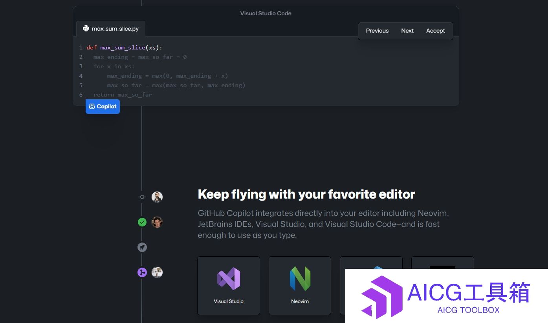
Task: Click the Copilot logo icon in badge
Action: tap(92, 106)
